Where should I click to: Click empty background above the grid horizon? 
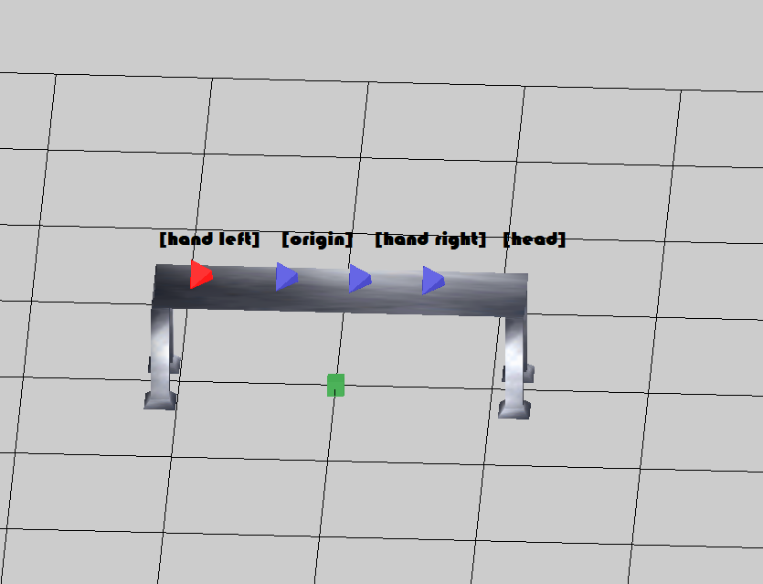(x=382, y=34)
